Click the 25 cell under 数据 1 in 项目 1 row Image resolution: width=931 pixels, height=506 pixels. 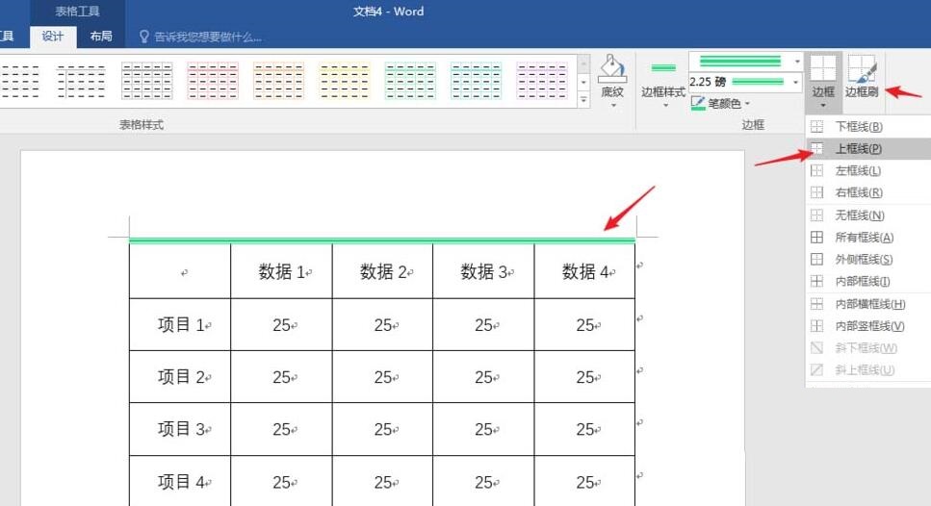pyautogui.click(x=281, y=324)
